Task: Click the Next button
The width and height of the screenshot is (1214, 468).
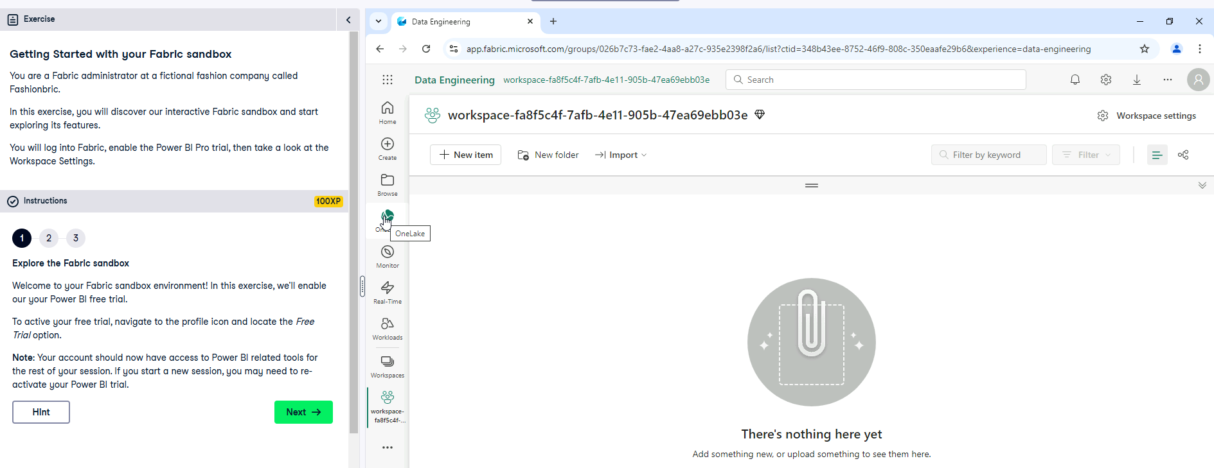Action: pos(303,412)
